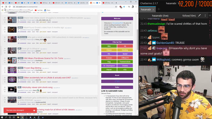This screenshot has height=119, width=212.
Task: Filter by the Win flair
Action: (109, 46)
